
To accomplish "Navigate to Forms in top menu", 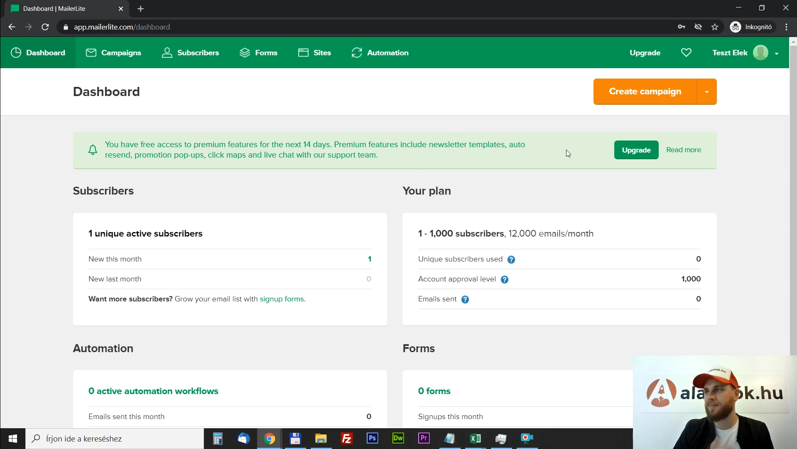I will 258,53.
